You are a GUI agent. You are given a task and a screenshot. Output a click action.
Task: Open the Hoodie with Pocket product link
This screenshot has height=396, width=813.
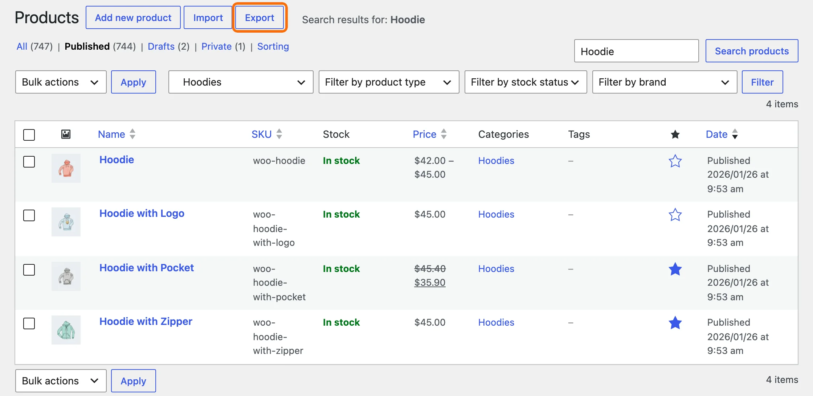point(147,268)
